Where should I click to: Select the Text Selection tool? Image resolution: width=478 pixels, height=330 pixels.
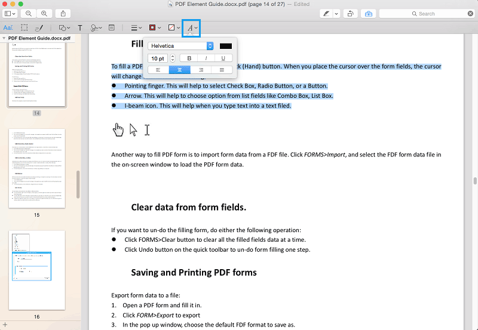pos(8,27)
